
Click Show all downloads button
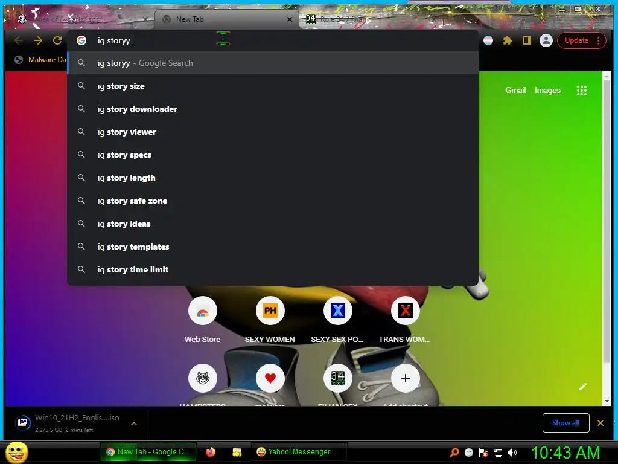click(565, 423)
